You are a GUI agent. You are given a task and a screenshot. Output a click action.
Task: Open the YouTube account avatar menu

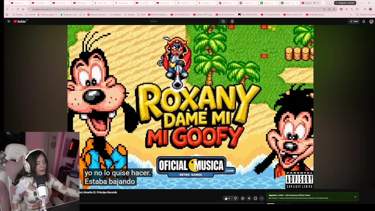tap(371, 21)
